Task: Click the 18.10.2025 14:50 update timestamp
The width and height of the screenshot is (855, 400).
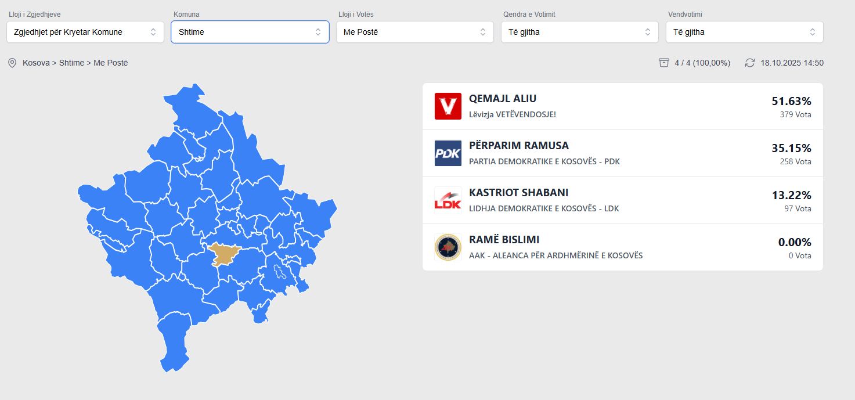Action: [792, 63]
